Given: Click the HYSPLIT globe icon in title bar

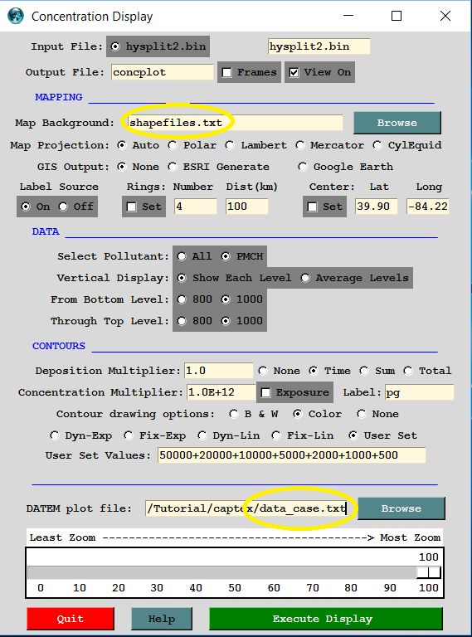Looking at the screenshot, I should 16,17.
